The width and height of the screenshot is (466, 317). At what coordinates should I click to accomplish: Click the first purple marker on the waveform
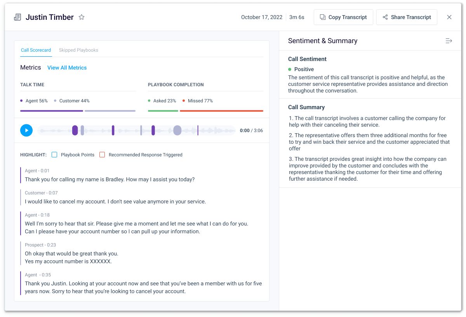pos(75,131)
